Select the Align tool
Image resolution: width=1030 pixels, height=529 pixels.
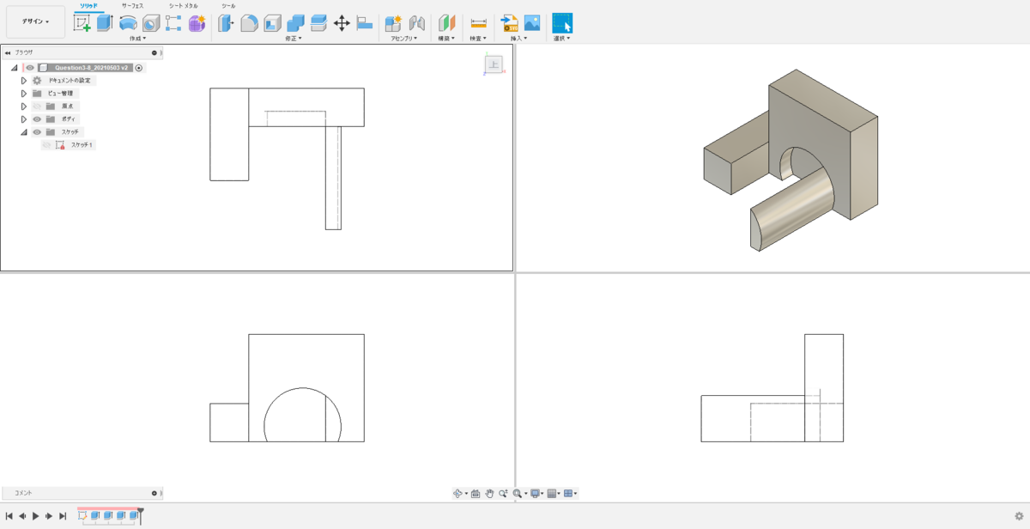[x=364, y=23]
